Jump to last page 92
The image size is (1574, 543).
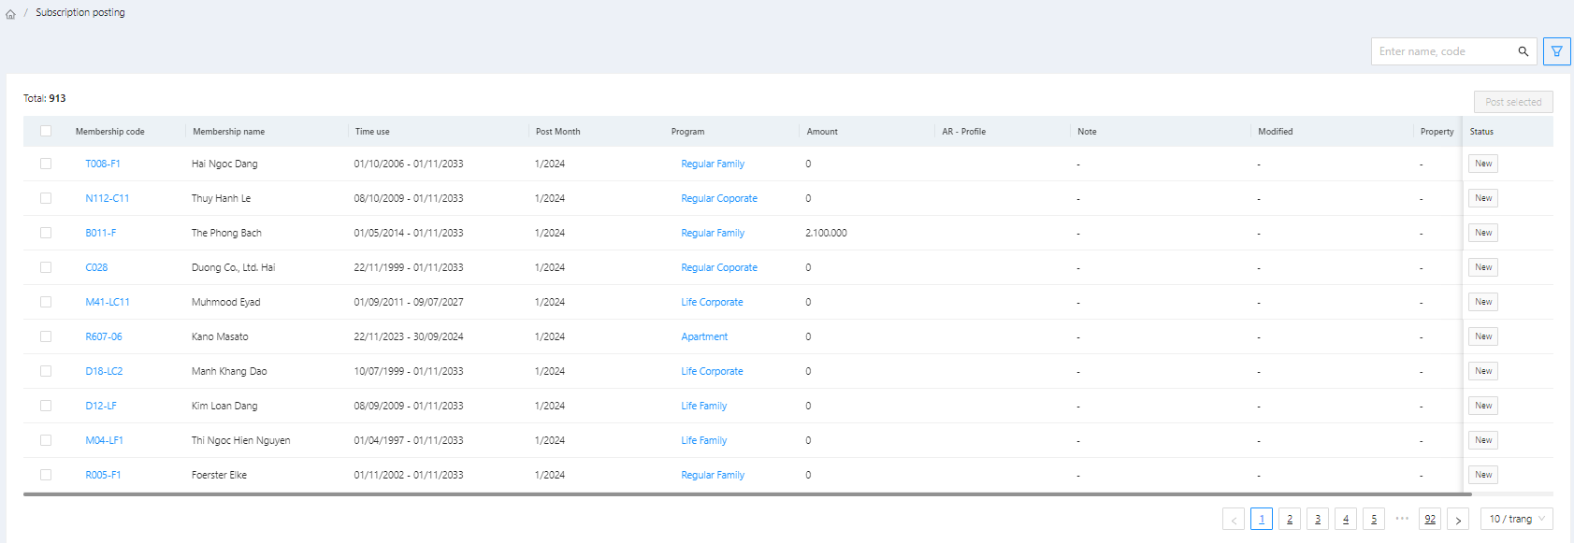pos(1429,519)
